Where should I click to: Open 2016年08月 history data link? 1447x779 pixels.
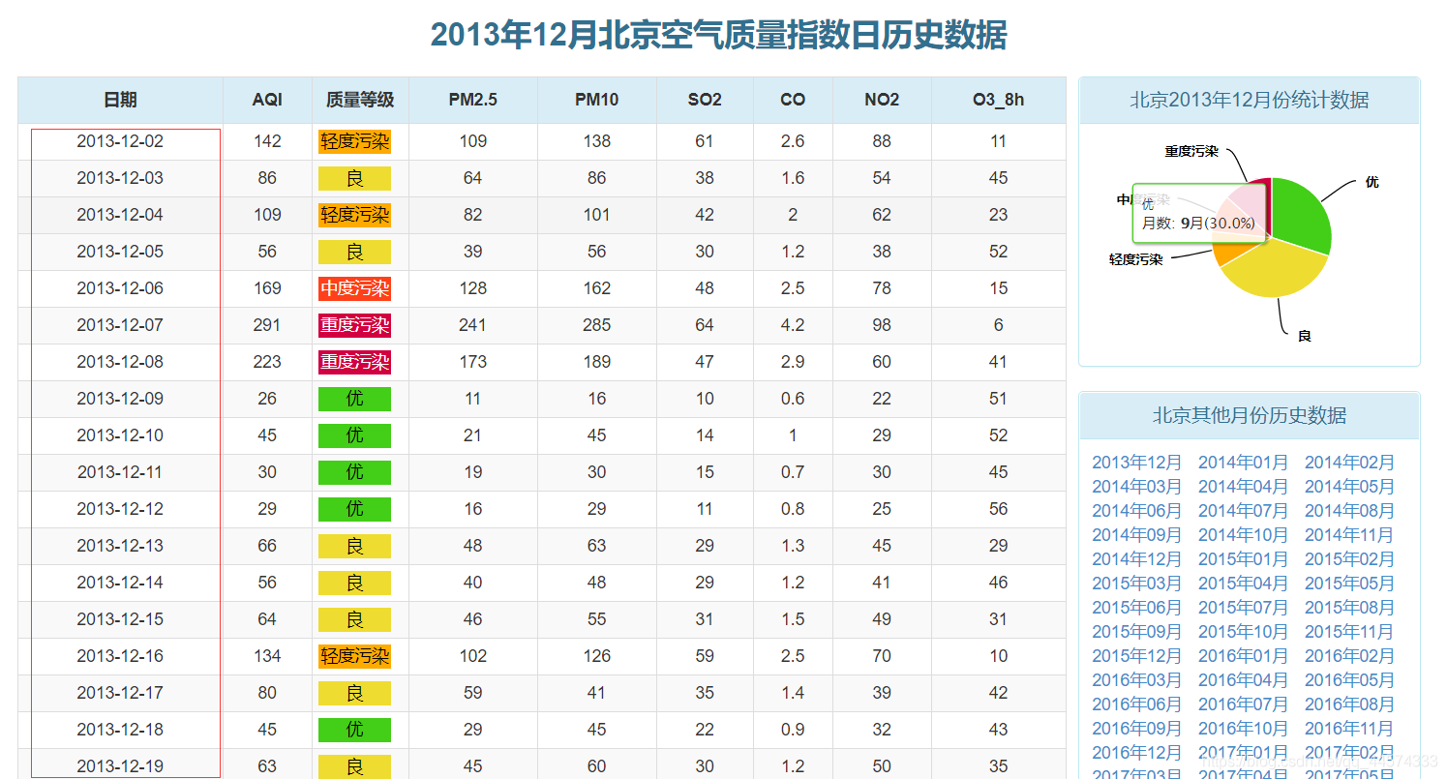point(1350,704)
